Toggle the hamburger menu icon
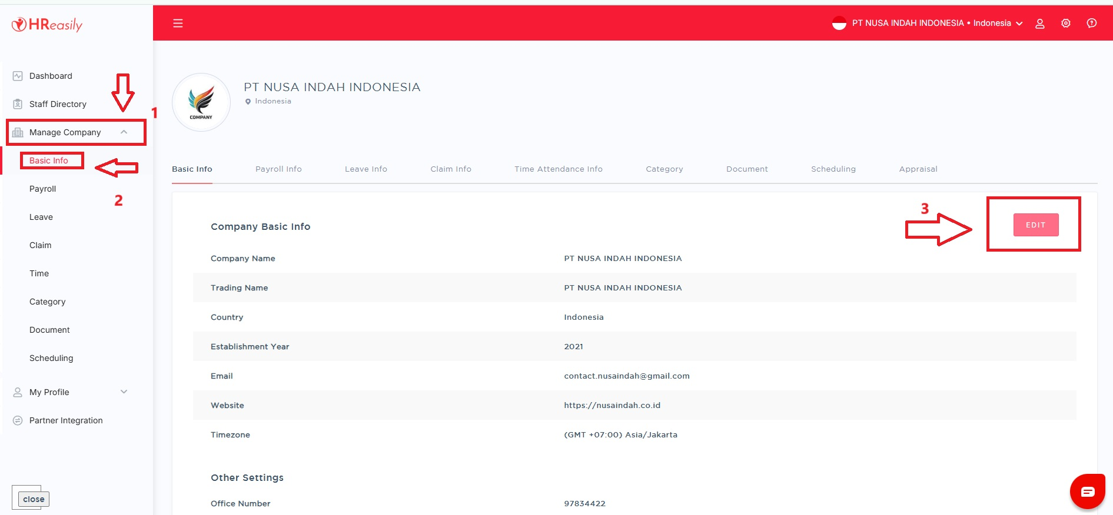Screen dimensions: 1113x515 click(x=178, y=24)
